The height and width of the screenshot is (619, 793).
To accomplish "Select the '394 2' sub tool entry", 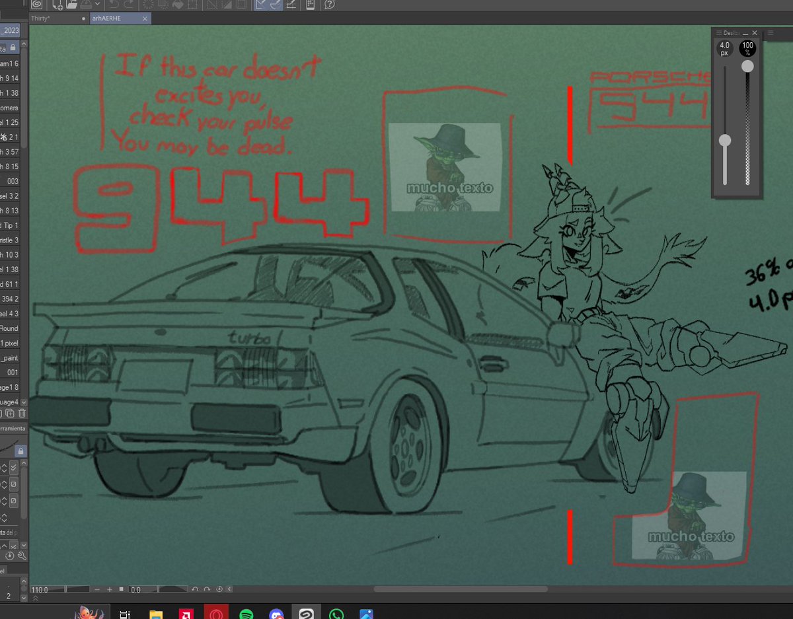I will (10, 299).
